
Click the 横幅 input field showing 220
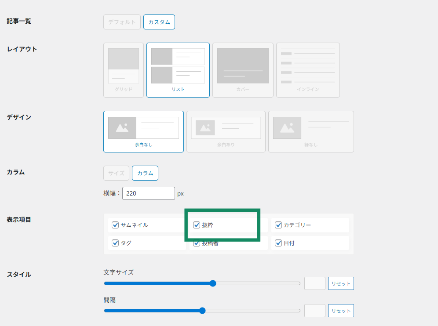click(148, 193)
